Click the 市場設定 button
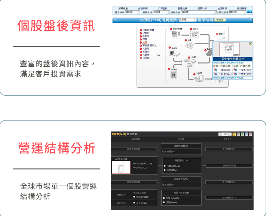Viewport: 266px width, 216px height. click(220, 20)
